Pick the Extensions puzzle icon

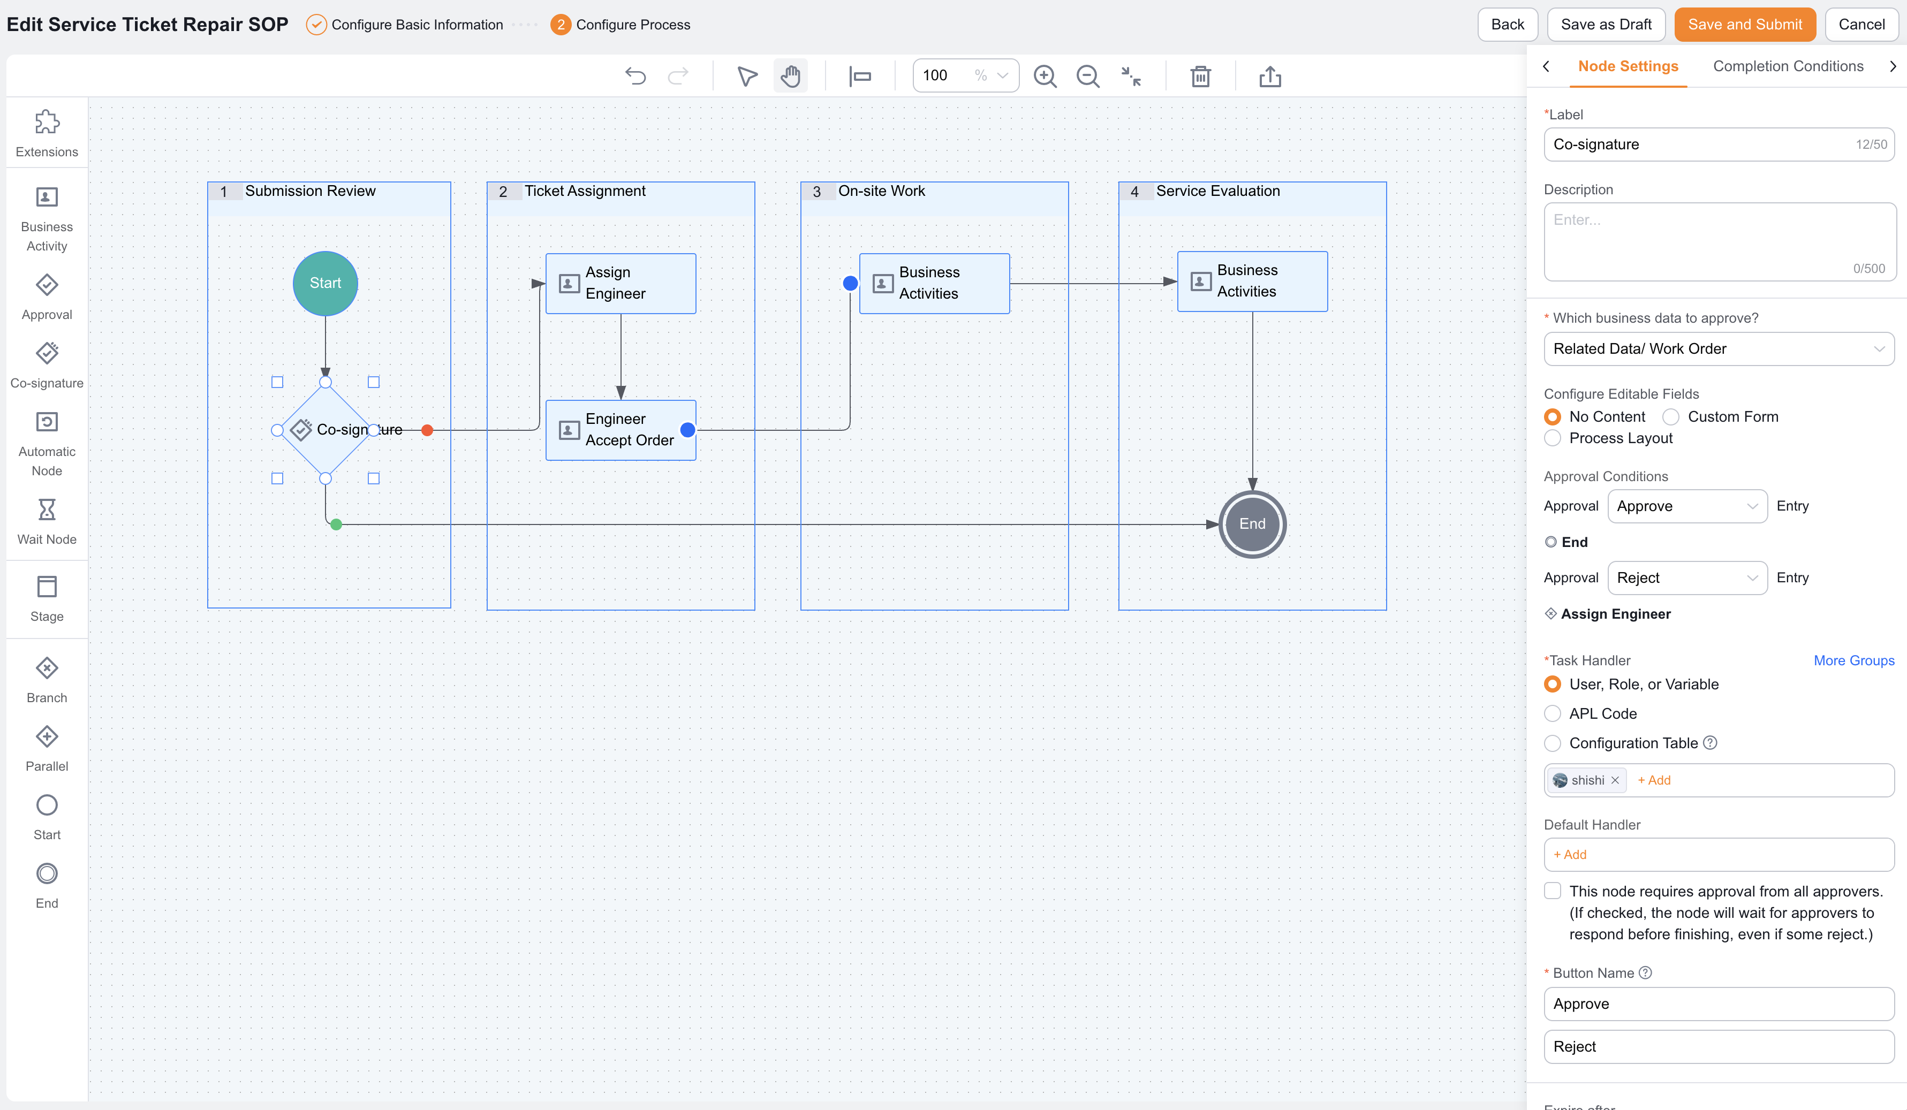47,122
